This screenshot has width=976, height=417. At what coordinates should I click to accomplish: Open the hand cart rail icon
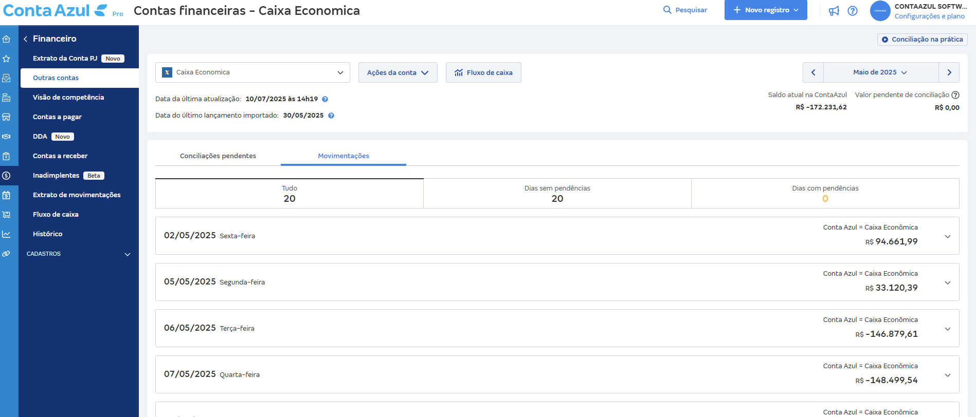coord(6,215)
